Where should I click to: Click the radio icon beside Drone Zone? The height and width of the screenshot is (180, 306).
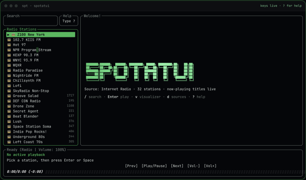point(9,106)
